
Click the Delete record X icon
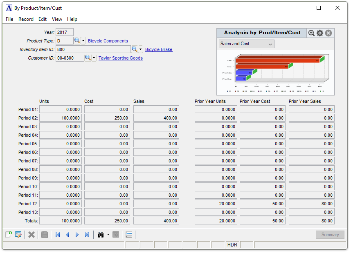[x=31, y=235]
